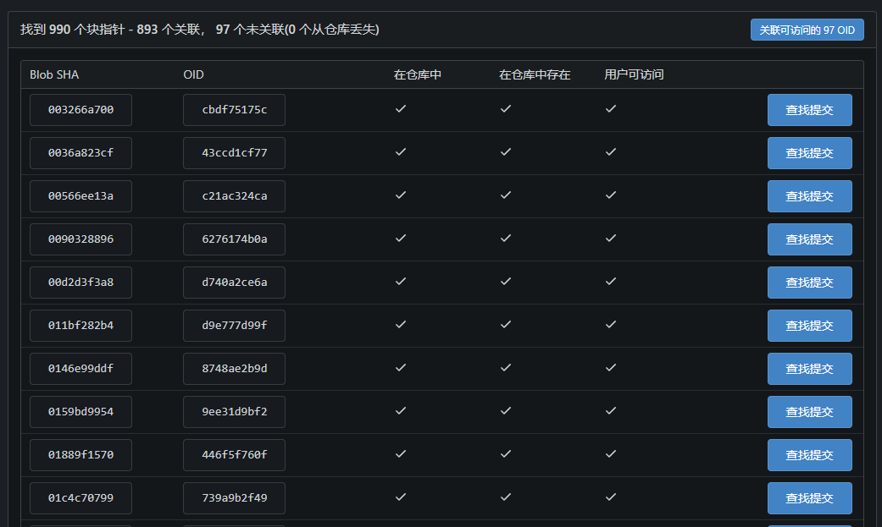Click the 用户可访问 column header

(634, 74)
